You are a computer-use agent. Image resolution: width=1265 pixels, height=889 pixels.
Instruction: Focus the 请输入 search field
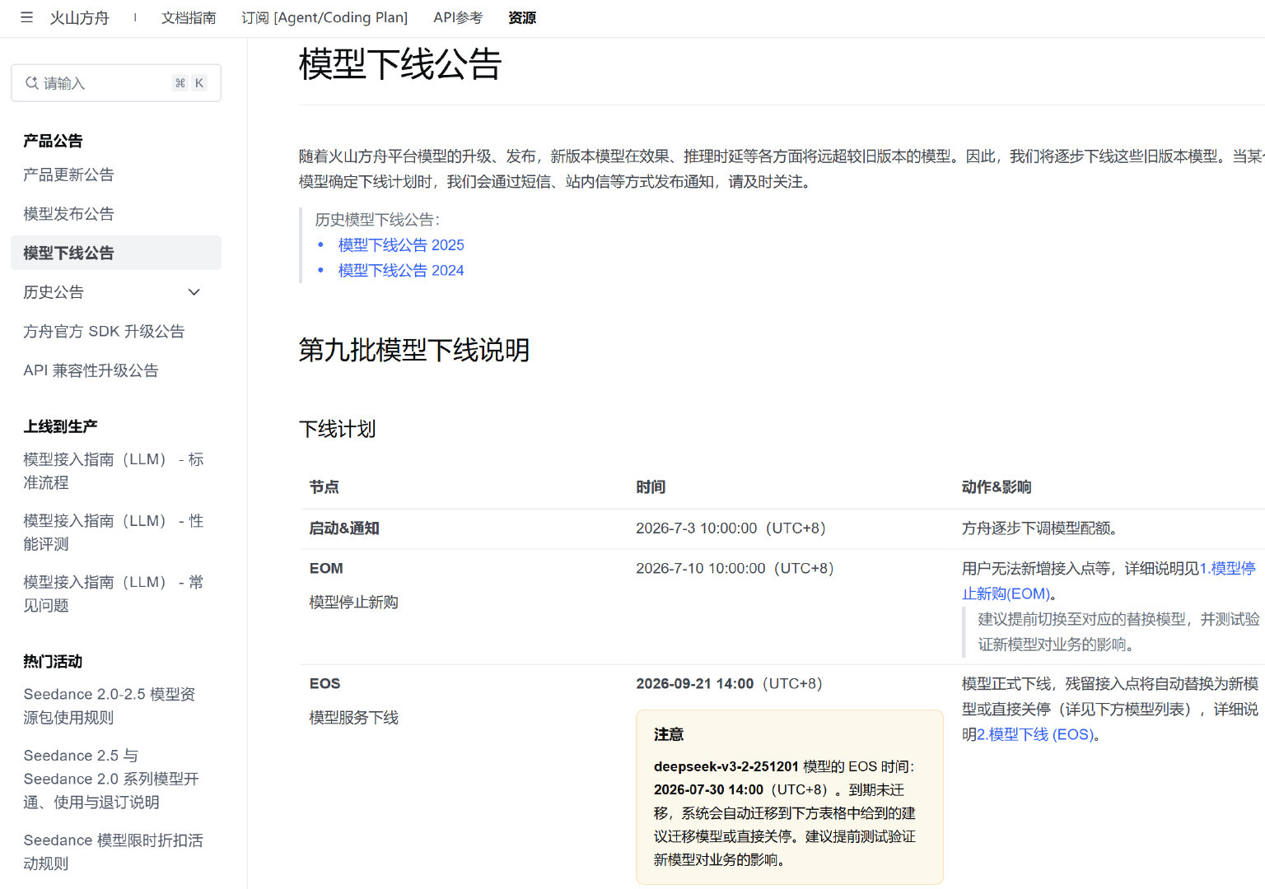[x=116, y=83]
